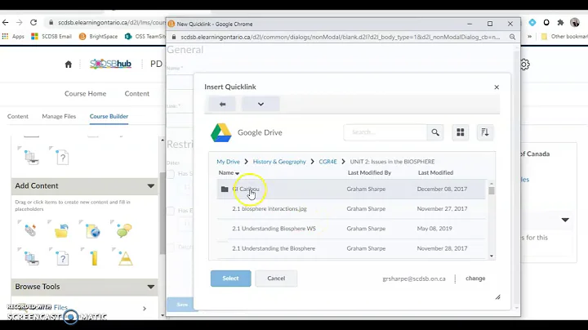Open the CGR4E breadcrumb folder
The width and height of the screenshot is (588, 330).
click(x=327, y=162)
